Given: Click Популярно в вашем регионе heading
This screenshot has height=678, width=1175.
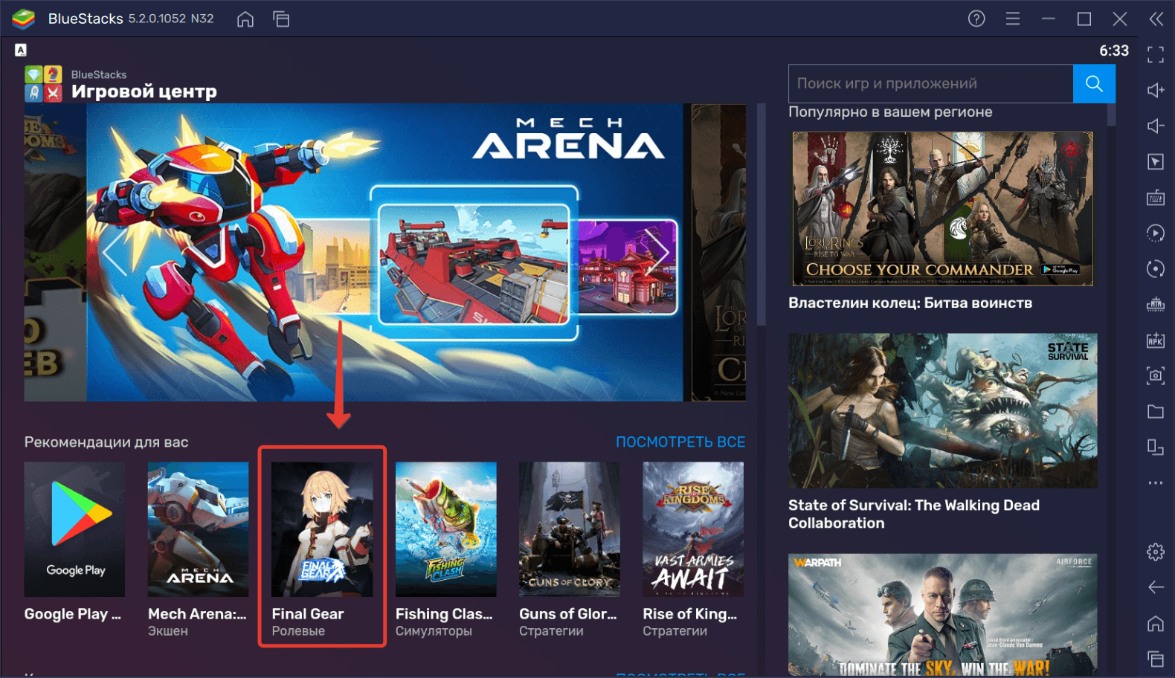Looking at the screenshot, I should (890, 112).
